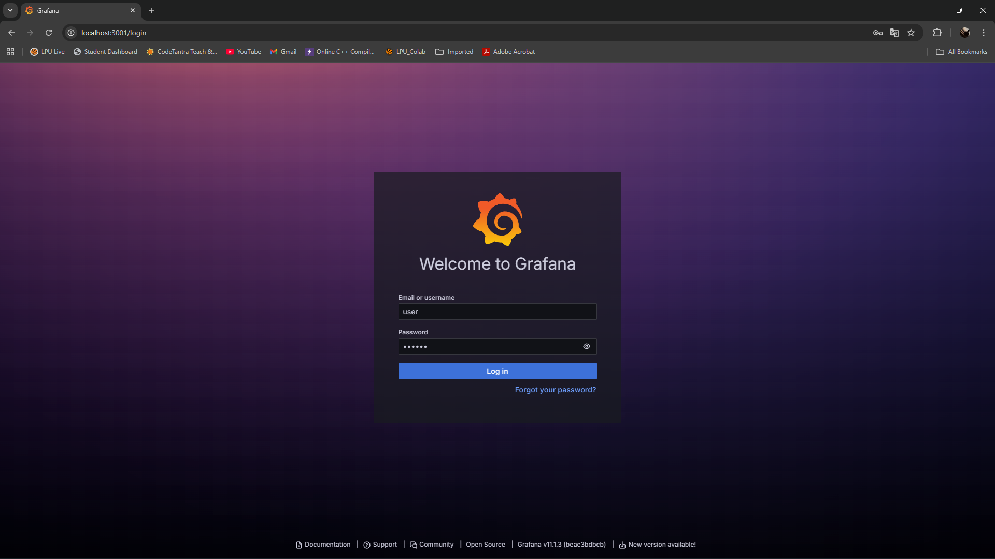Click the translate page icon
Image resolution: width=995 pixels, height=559 pixels.
[894, 33]
